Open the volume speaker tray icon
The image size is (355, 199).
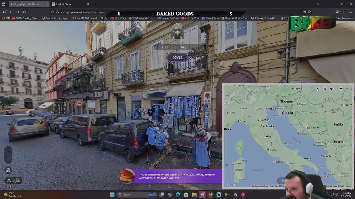337,195
